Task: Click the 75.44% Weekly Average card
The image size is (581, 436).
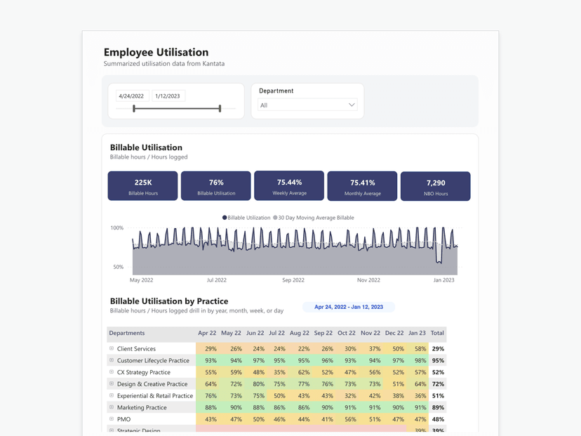Action: tap(288, 185)
